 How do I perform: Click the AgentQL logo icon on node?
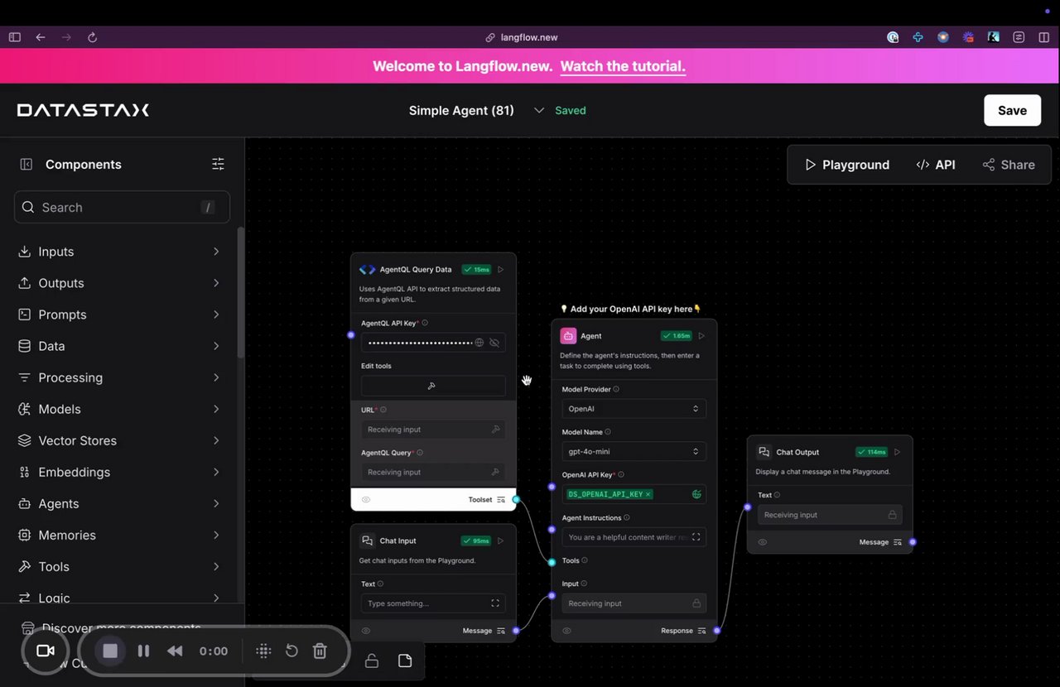pyautogui.click(x=367, y=269)
